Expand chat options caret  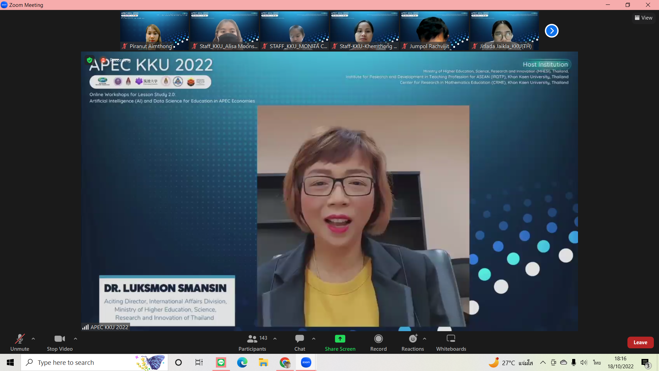314,339
